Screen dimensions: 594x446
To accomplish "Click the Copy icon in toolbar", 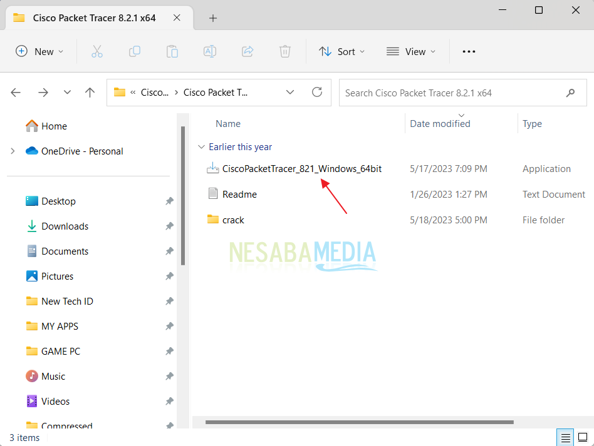I will (135, 51).
